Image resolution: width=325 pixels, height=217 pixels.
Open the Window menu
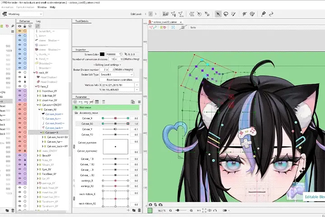click(x=42, y=7)
